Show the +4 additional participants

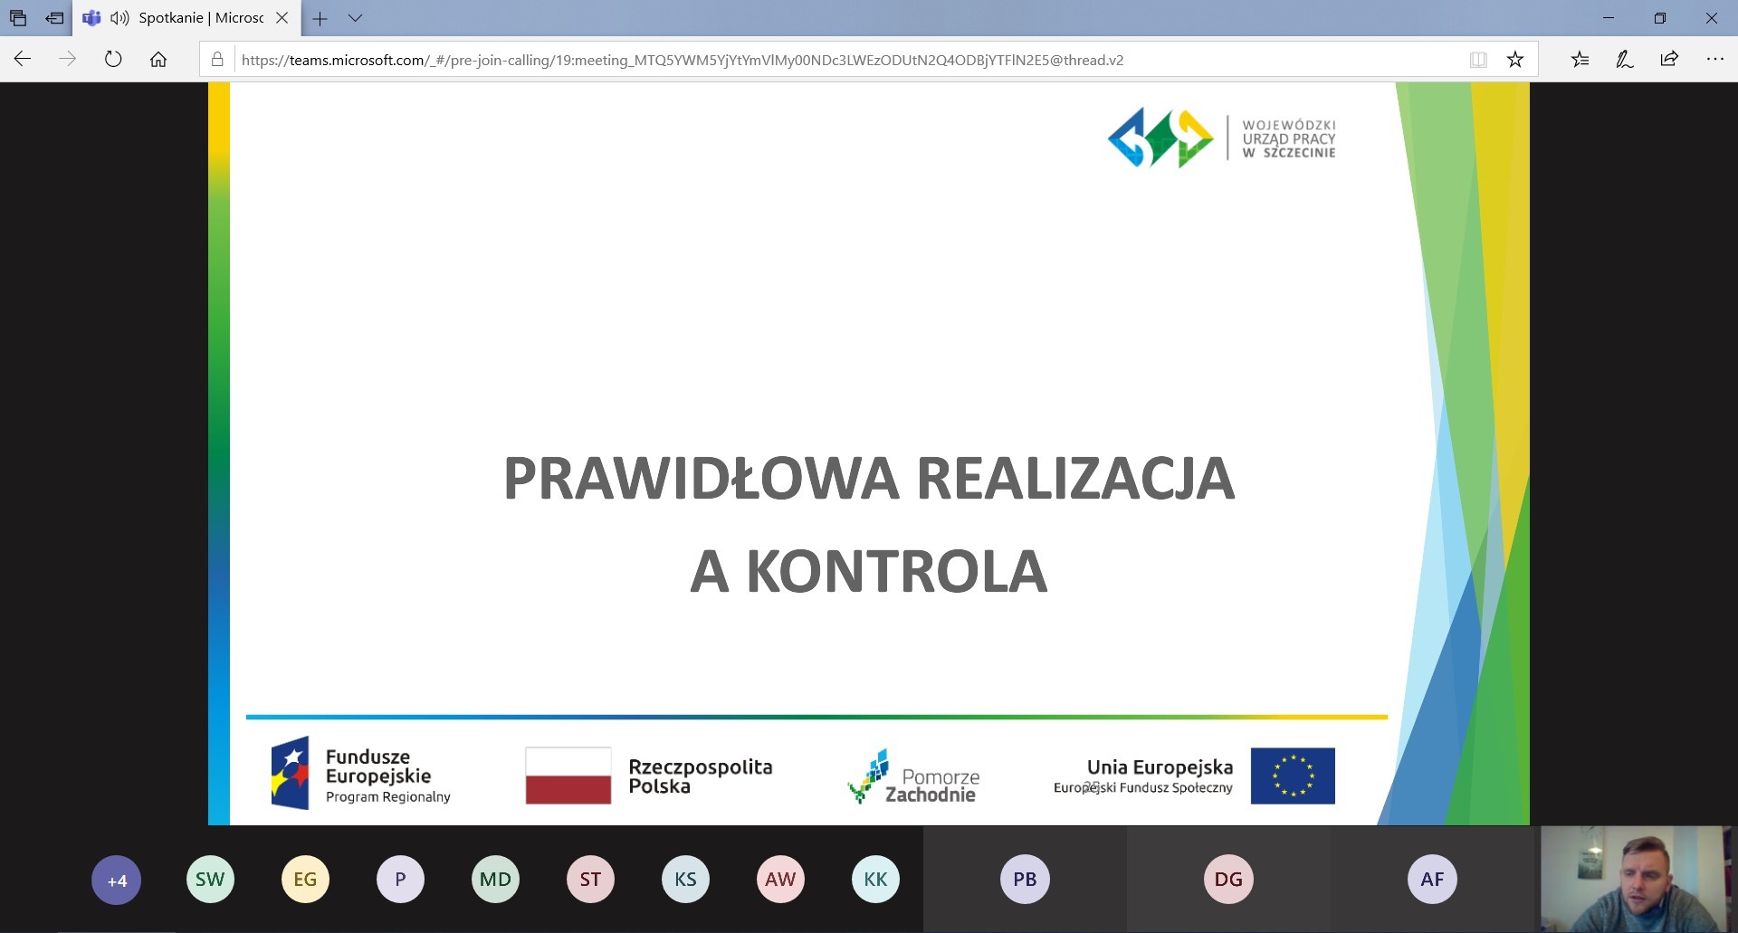tap(117, 880)
